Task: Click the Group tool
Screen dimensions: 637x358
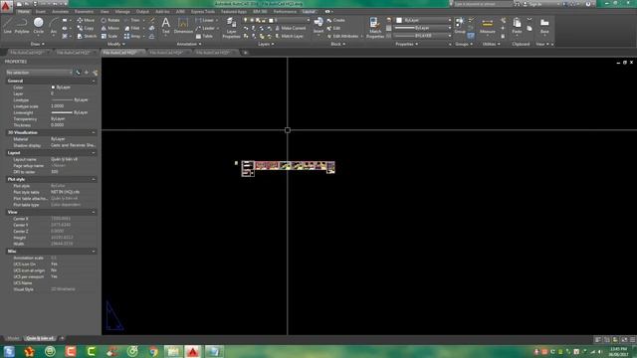Action: [460, 26]
